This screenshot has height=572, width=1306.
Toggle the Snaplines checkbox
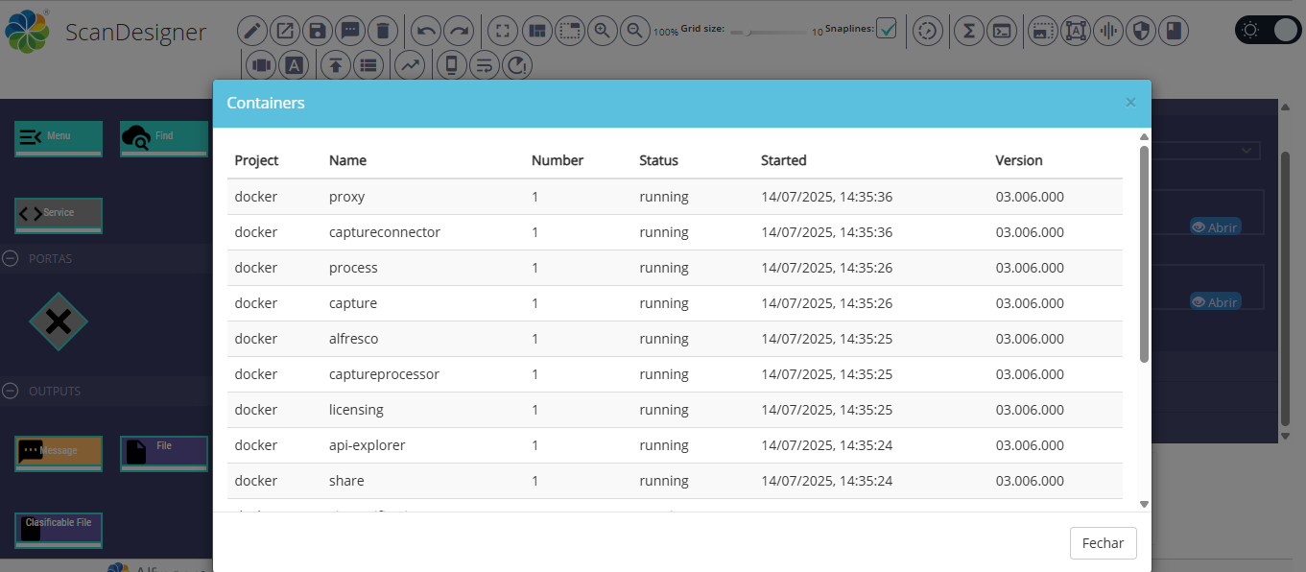(x=886, y=30)
